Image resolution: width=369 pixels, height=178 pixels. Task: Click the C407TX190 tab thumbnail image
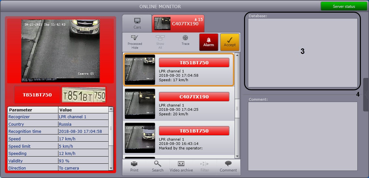pyautogui.click(x=162, y=23)
